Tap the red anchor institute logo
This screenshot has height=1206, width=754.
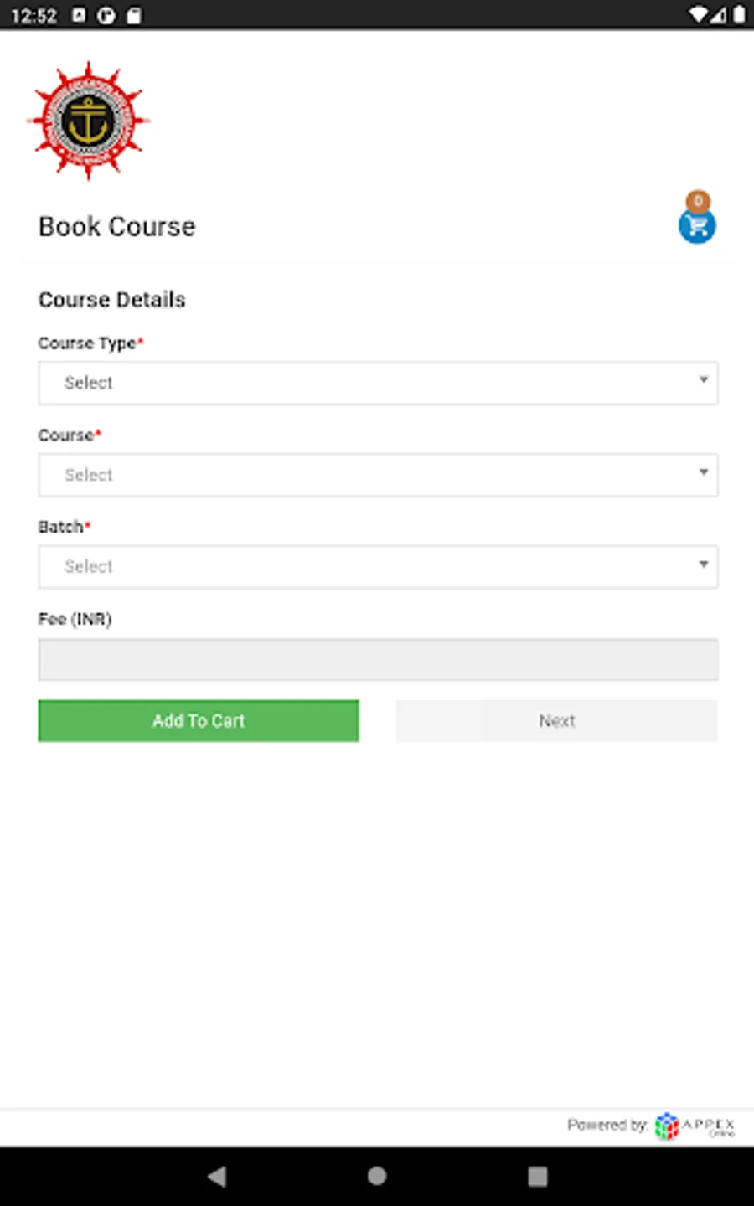(88, 121)
